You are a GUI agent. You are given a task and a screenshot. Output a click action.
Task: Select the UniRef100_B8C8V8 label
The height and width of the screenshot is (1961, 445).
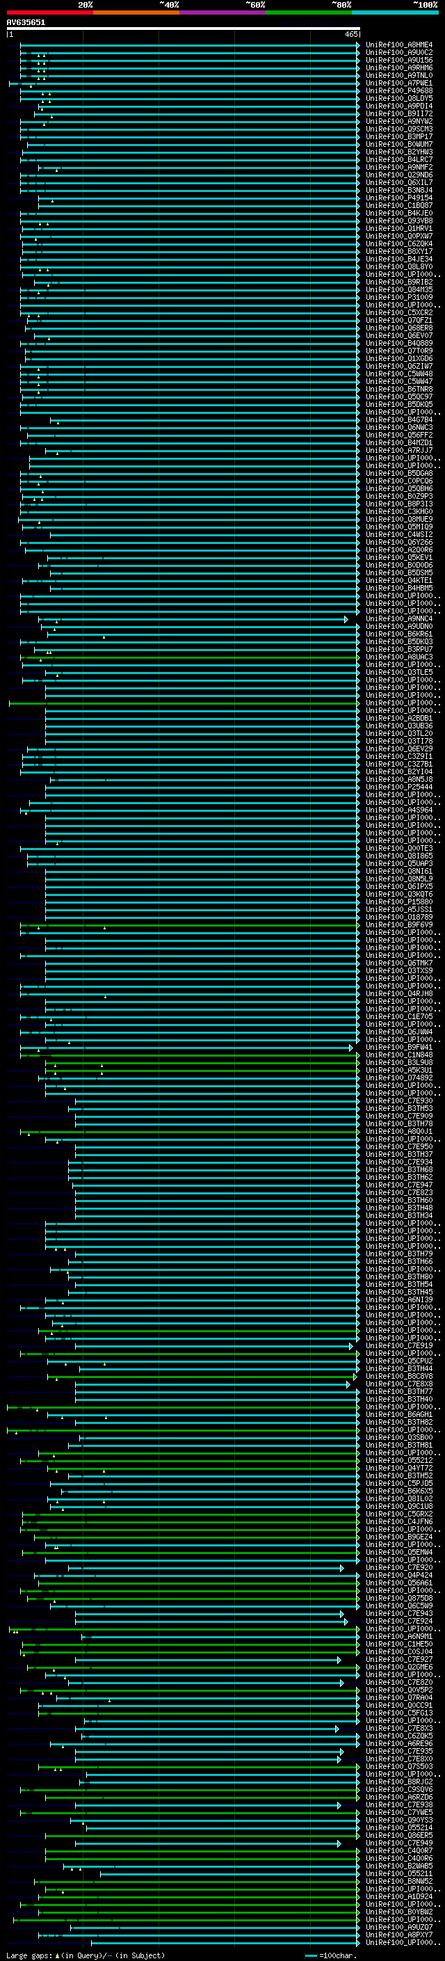398,1375
